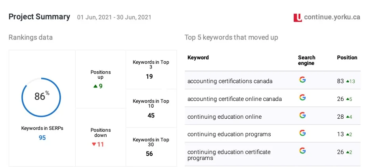371x167 pixels.
Task: Click the green Positions up arrow
Action: pyautogui.click(x=95, y=86)
